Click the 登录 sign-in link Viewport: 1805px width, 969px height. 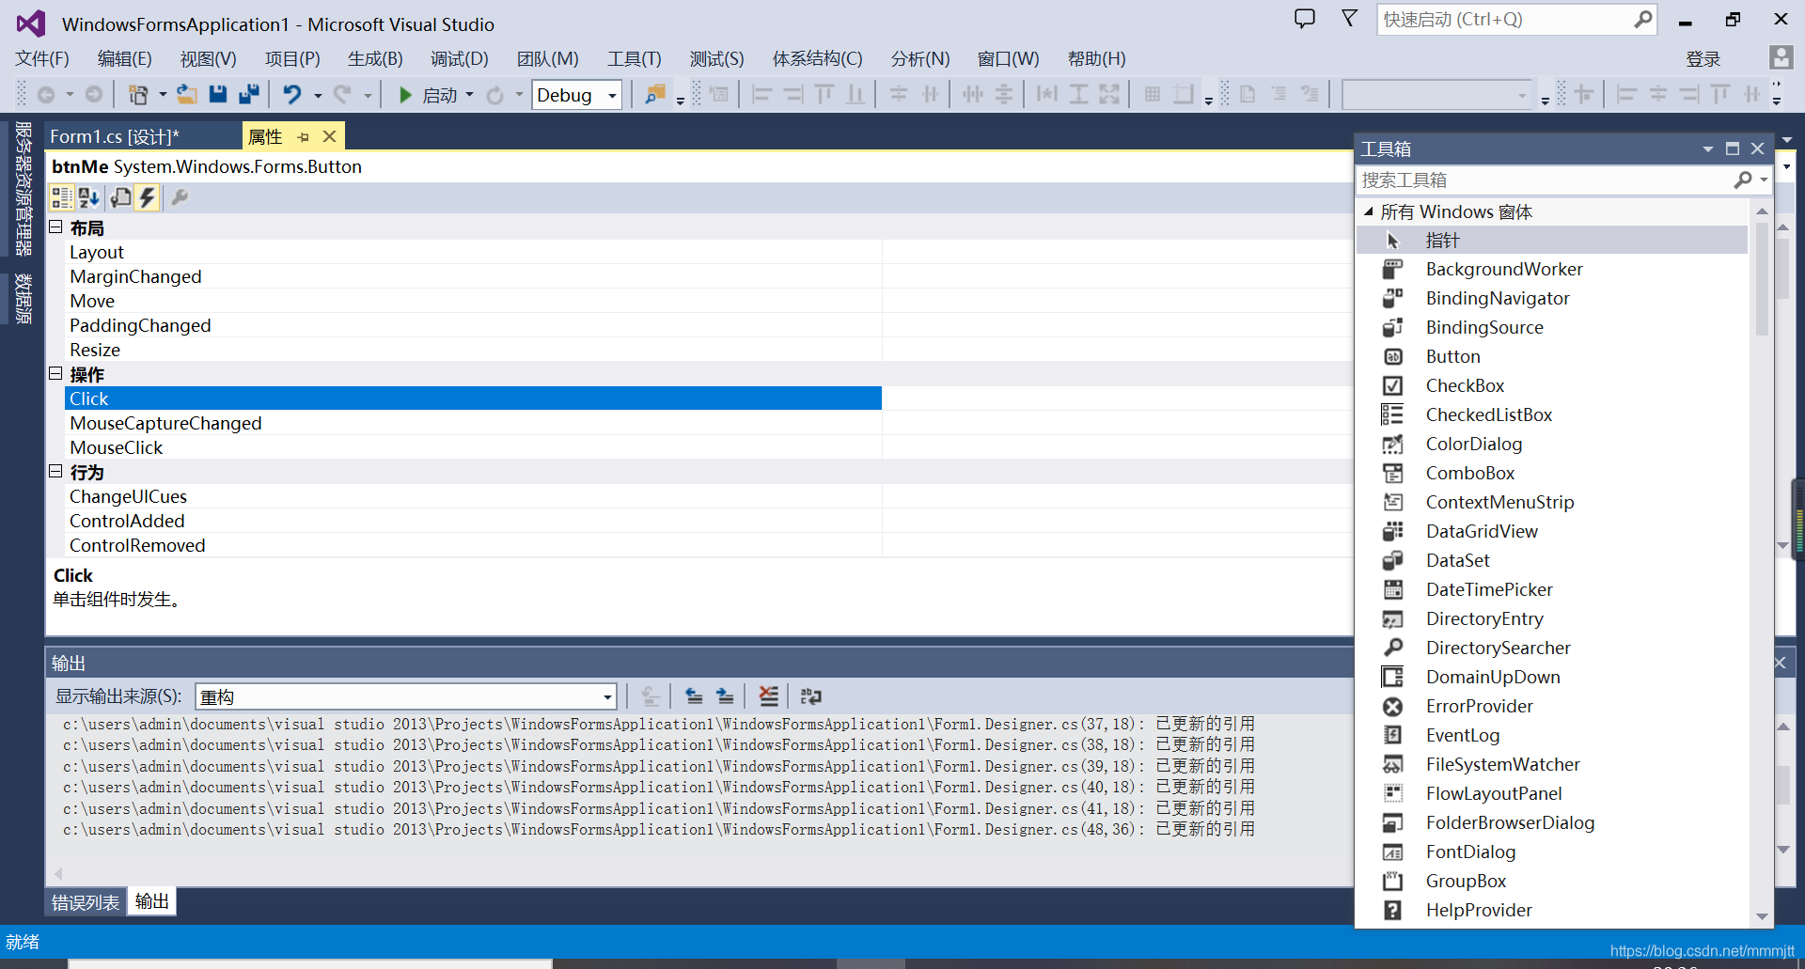1703,59
